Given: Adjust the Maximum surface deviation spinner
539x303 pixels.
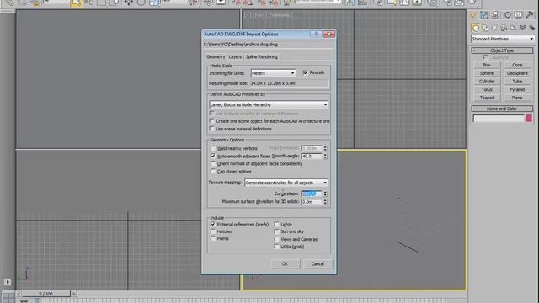Looking at the screenshot, I should click(x=325, y=202).
